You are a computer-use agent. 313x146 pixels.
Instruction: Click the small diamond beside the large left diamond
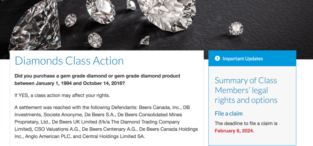(x=70, y=20)
